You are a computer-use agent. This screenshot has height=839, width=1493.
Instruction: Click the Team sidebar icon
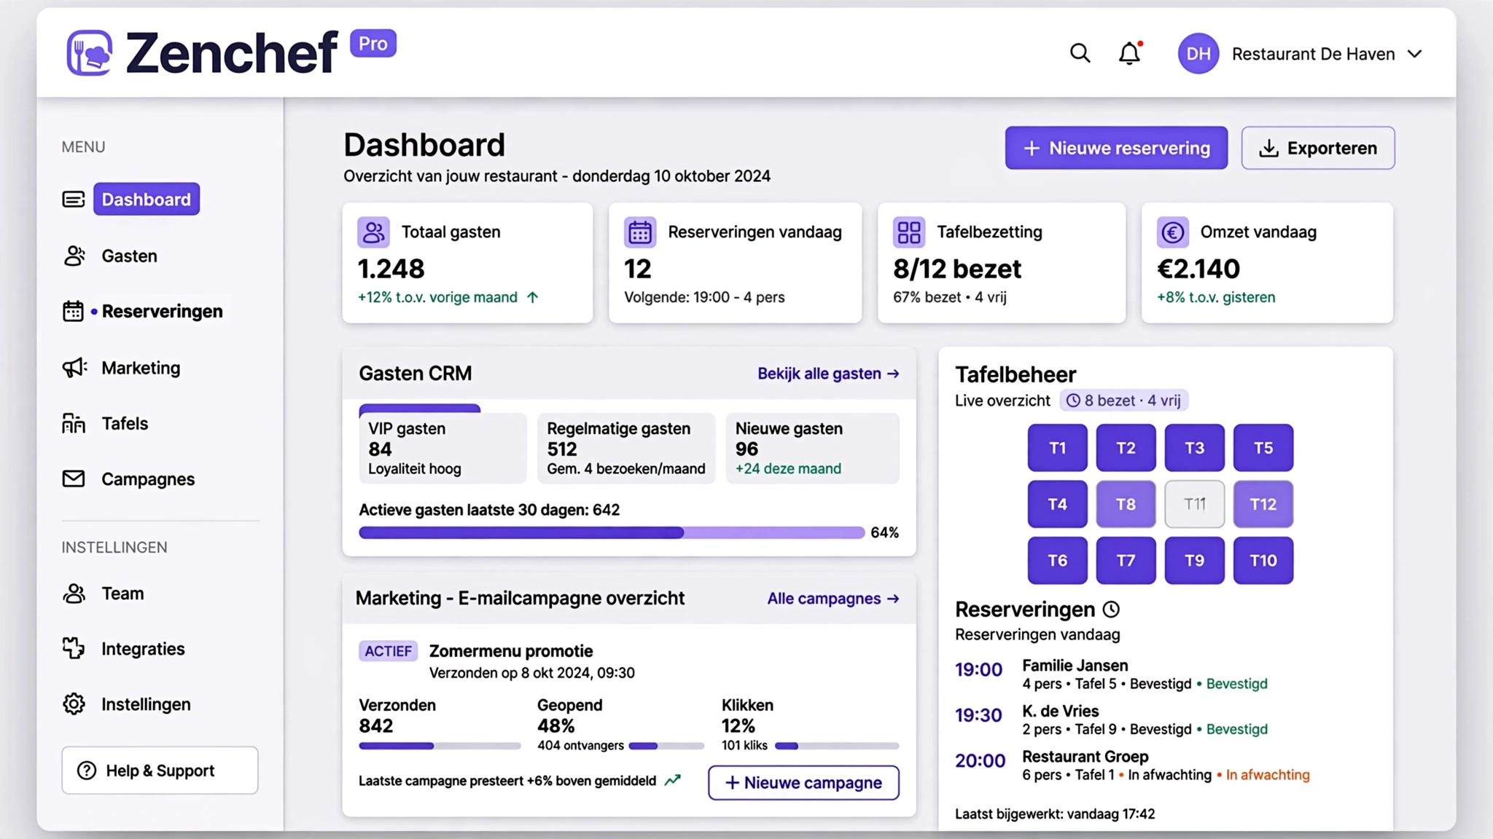pyautogui.click(x=74, y=594)
